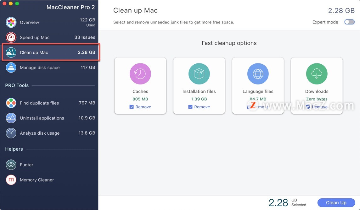
Task: Open the Funter eye icon
Action: click(11, 165)
